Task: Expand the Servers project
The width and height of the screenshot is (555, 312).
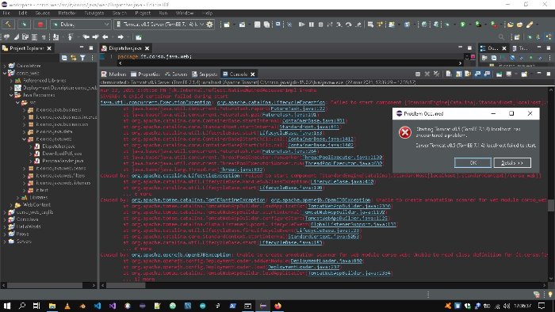Action: click(5, 242)
